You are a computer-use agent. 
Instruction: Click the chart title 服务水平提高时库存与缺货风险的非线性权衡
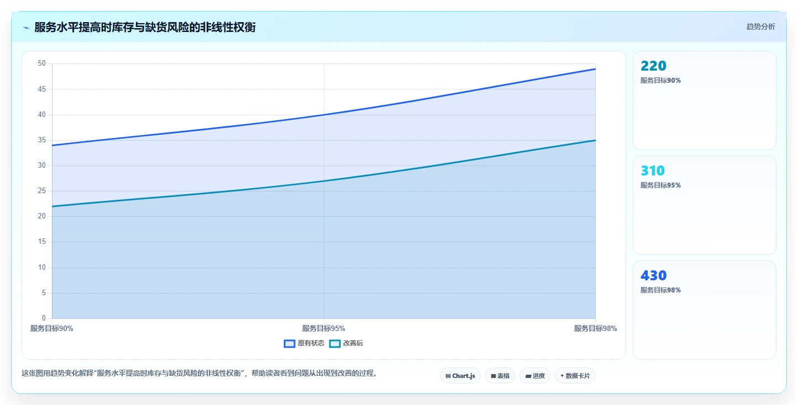tap(145, 27)
